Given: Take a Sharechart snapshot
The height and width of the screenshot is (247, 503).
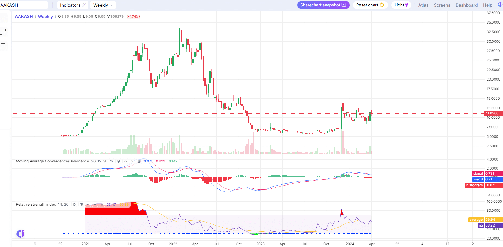Looking at the screenshot, I should 323,5.
